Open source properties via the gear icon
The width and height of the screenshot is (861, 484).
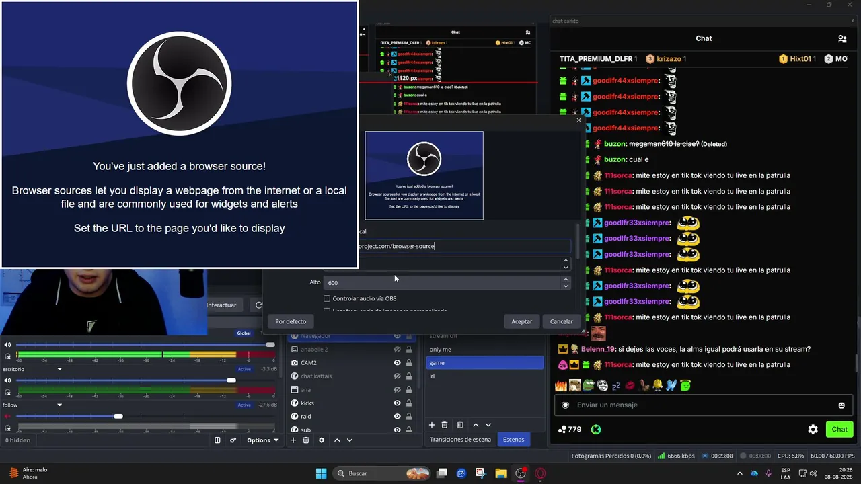pyautogui.click(x=322, y=440)
